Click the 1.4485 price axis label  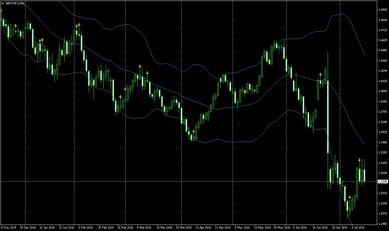pos(383,51)
